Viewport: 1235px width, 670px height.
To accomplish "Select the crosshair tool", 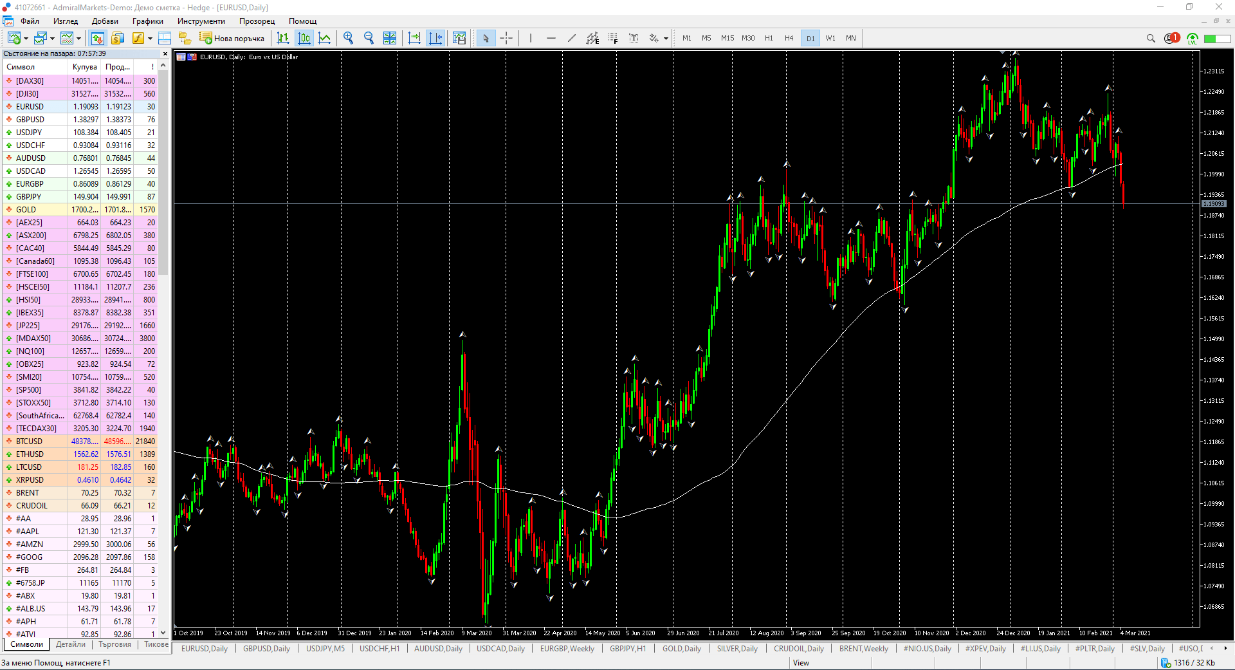I will pyautogui.click(x=506, y=38).
